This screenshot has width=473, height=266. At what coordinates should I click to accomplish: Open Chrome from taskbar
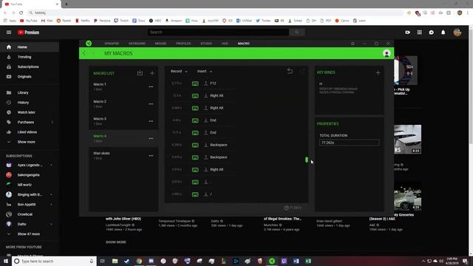point(139,261)
